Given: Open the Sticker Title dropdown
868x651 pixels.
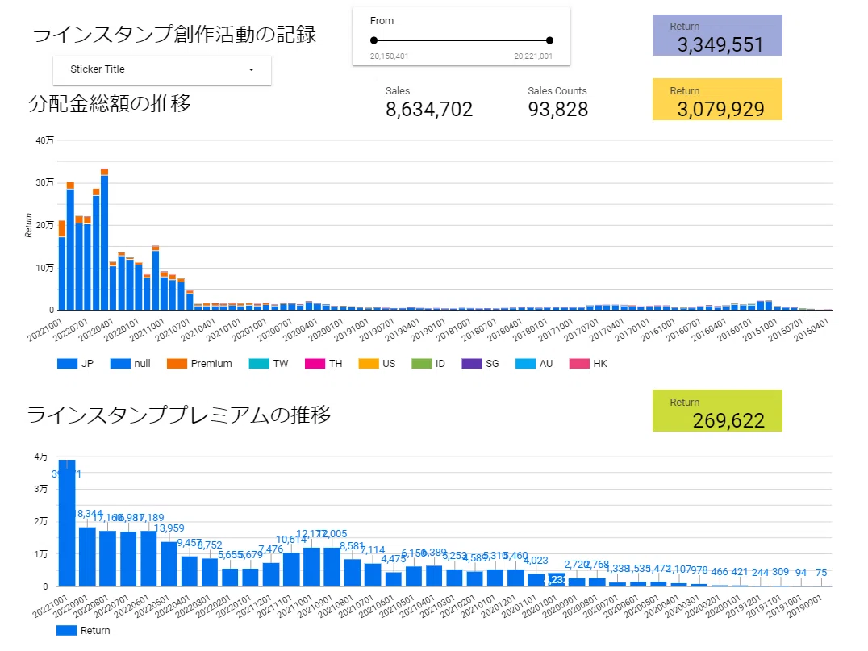Looking at the screenshot, I should (161, 69).
